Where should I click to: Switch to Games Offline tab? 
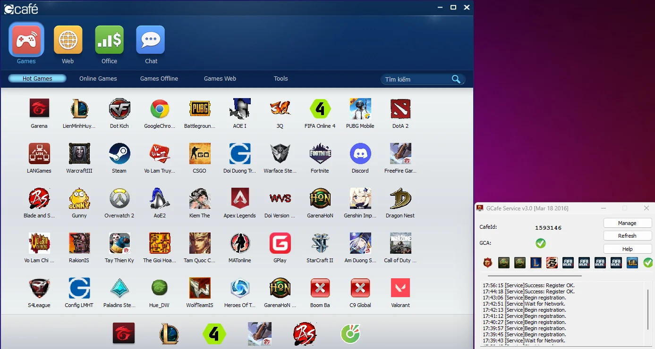tap(159, 79)
